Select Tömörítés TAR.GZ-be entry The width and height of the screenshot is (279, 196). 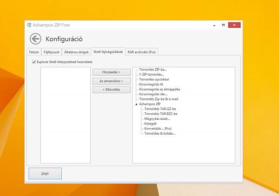[x=160, y=109]
